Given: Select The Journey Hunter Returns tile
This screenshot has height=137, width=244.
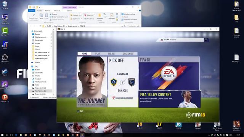Looking at the screenshot, I should [x=92, y=82].
